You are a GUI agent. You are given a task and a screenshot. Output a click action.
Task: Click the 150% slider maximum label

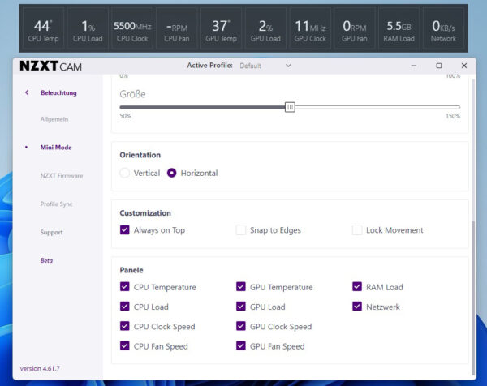tap(453, 116)
